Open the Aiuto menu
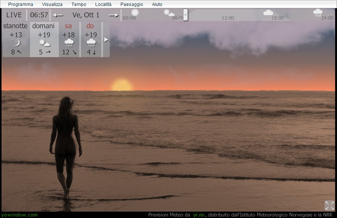The height and width of the screenshot is (218, 337). [x=157, y=4]
